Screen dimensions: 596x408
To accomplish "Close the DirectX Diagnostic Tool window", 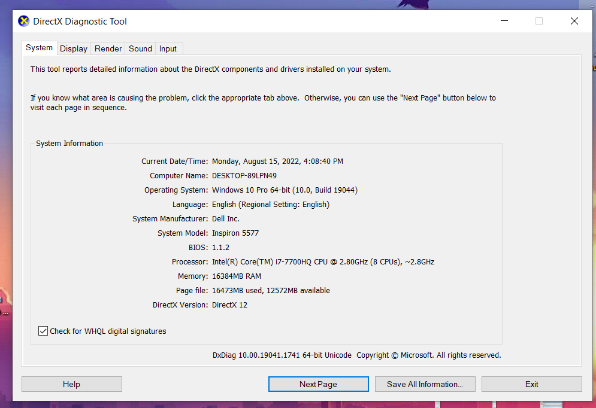I will point(574,21).
